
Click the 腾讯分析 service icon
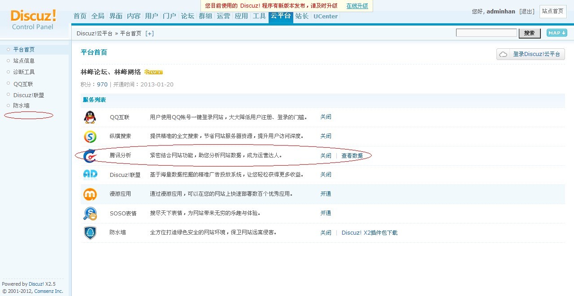coord(90,156)
